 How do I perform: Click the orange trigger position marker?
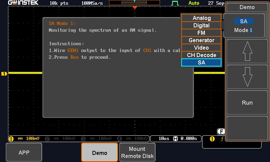pyautogui.click(x=135, y=7)
